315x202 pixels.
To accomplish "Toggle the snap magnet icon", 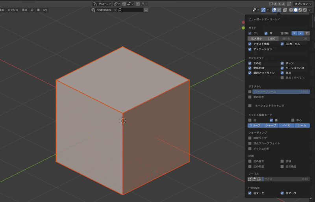I will (124, 4).
